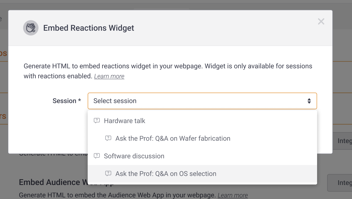This screenshot has height=199, width=352.
Task: Click the clapping hands reactions icon
Action: pyautogui.click(x=31, y=28)
